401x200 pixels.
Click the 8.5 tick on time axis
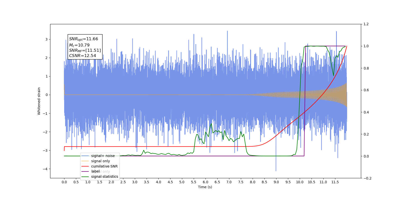[x=264, y=182]
